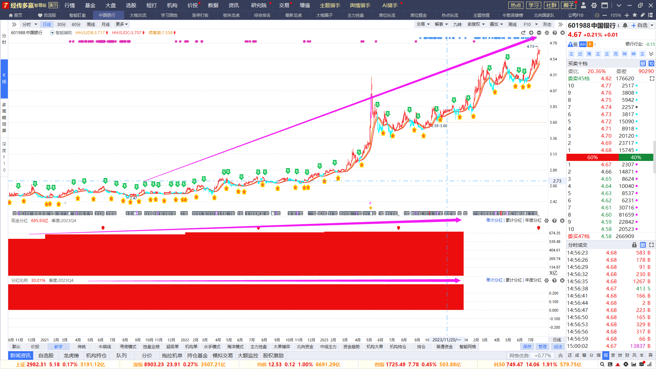Open the 解套 dropdown
Image resolution: width=656 pixels, height=369 pixels.
[441, 24]
